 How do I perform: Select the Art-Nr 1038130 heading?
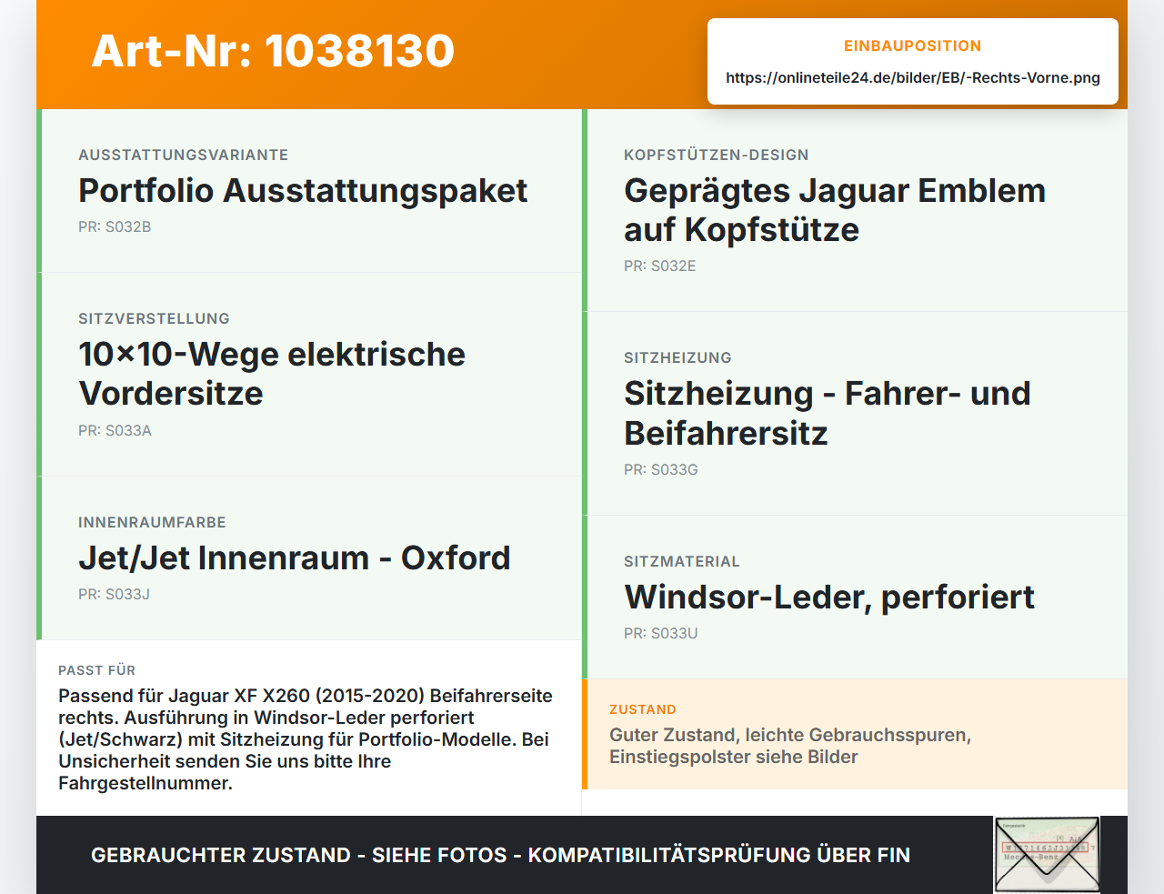click(x=273, y=51)
